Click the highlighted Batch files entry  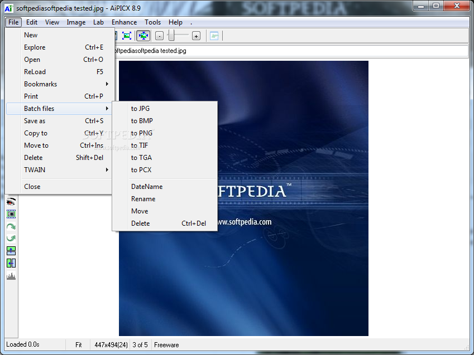pos(59,109)
